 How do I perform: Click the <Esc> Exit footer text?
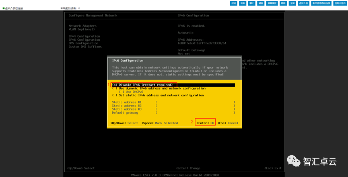273,168
